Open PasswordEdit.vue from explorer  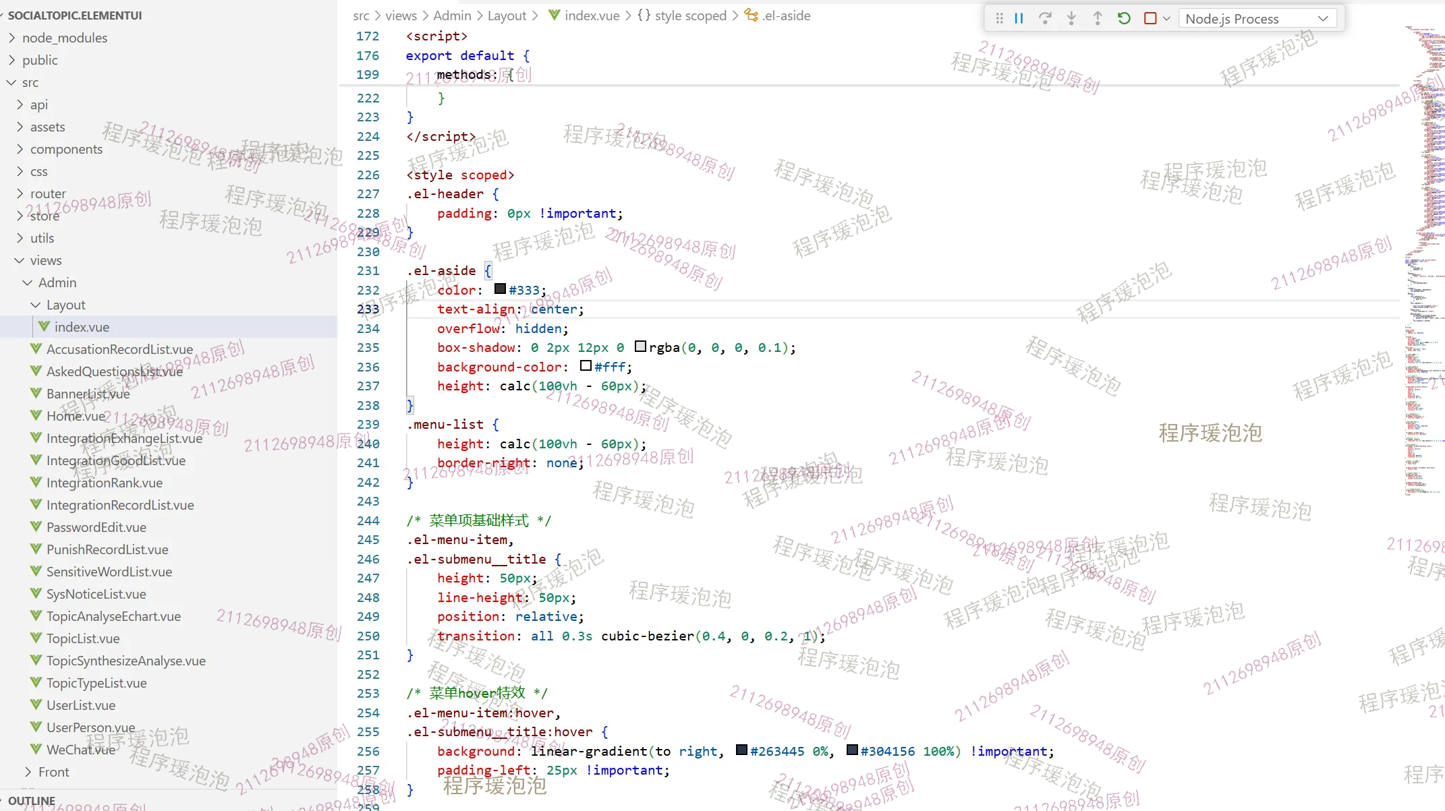[x=96, y=527]
